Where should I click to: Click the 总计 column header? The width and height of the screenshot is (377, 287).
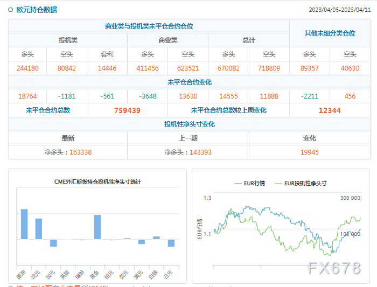[249, 40]
